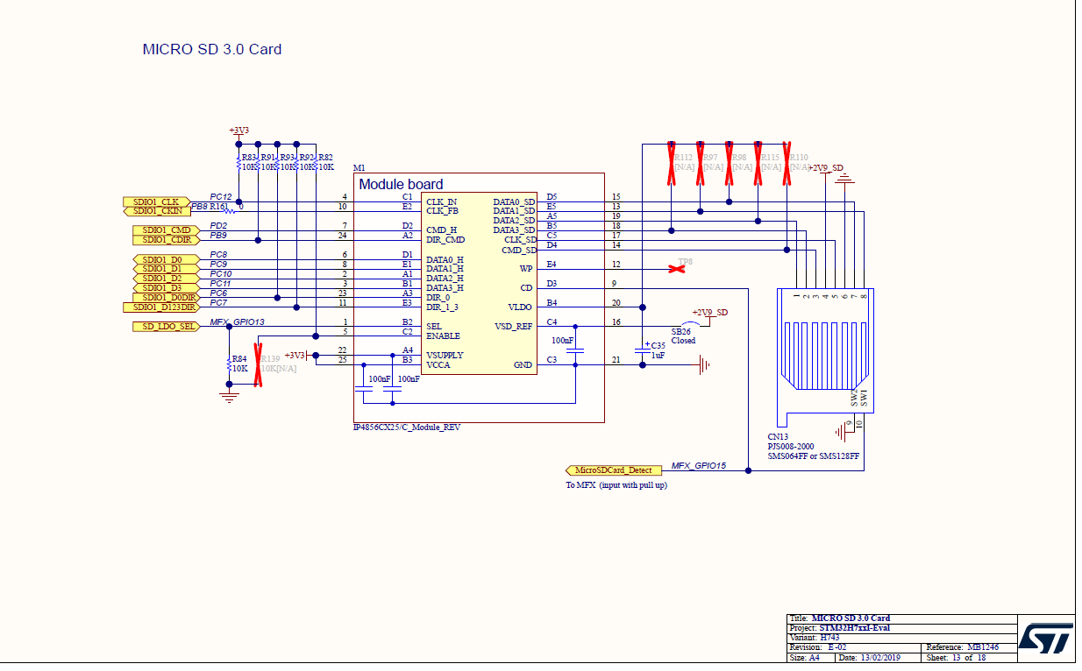The image size is (1082, 671).
Task: Click the MICRO SD 3.0 Card title
Action: tap(211, 49)
